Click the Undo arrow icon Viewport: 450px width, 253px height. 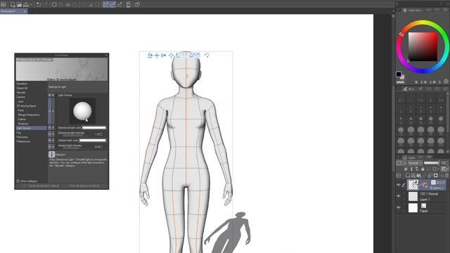pos(39,4)
